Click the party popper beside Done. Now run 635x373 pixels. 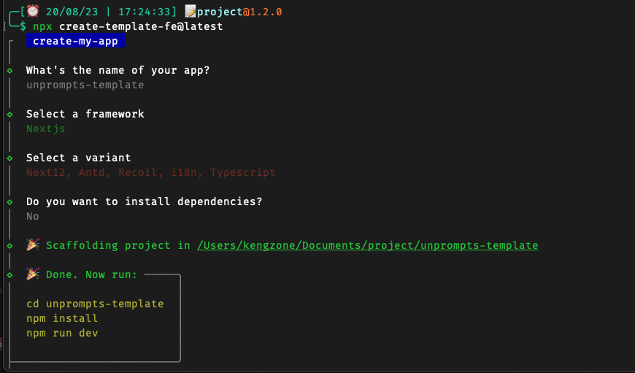pyautogui.click(x=33, y=274)
